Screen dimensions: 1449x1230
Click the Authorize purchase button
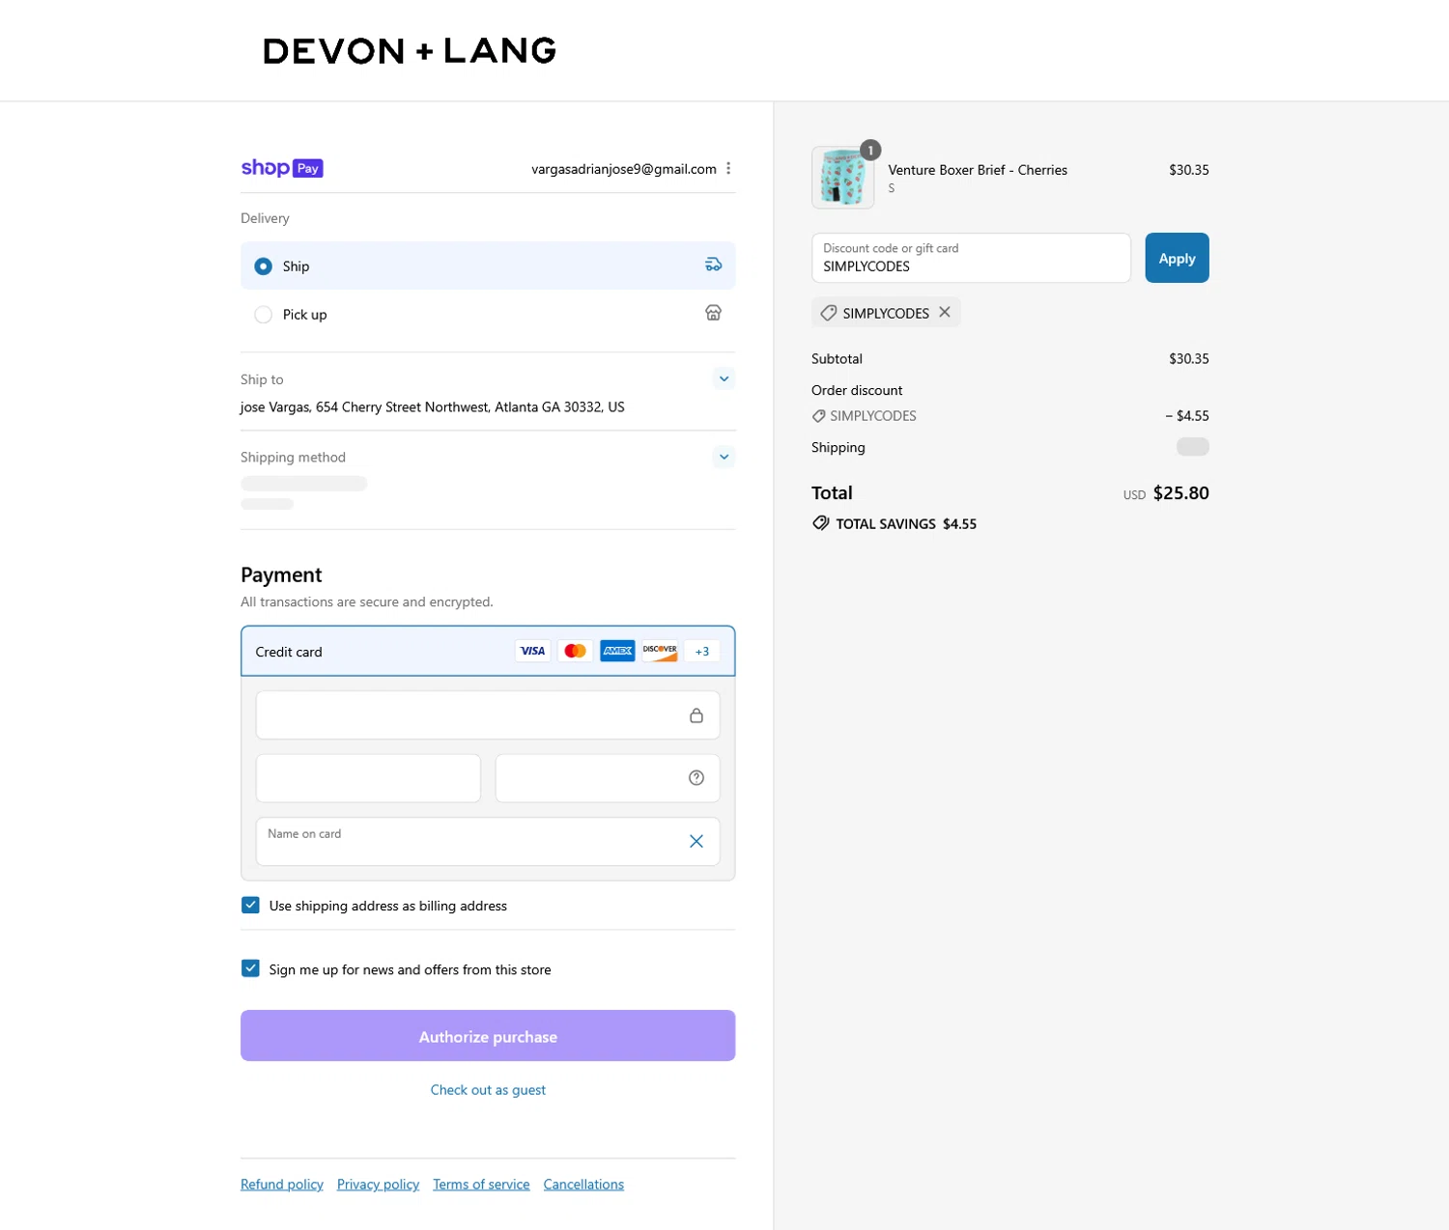pyautogui.click(x=488, y=1036)
